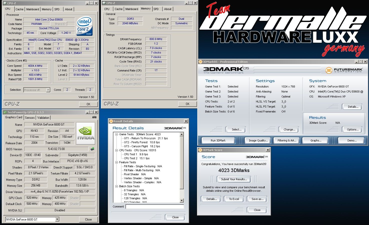Viewport: 369px width, 225px height.
Task: Click Save as button
Action: (257, 199)
